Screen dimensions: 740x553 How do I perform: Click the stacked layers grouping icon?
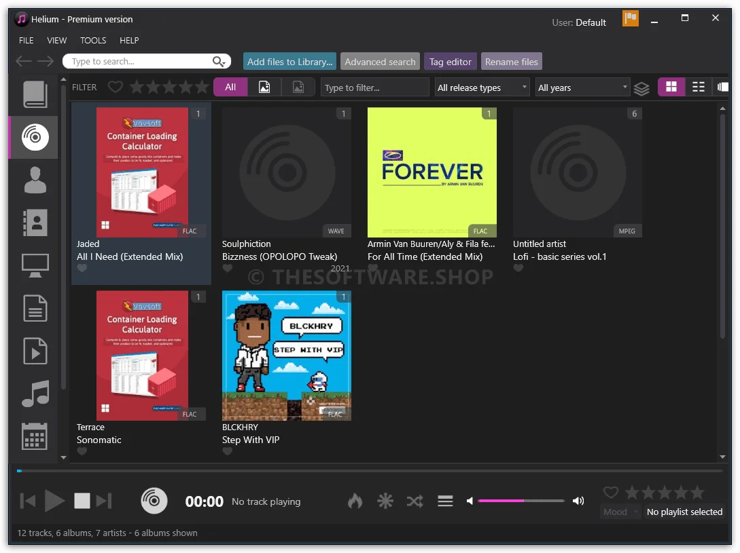pyautogui.click(x=641, y=88)
